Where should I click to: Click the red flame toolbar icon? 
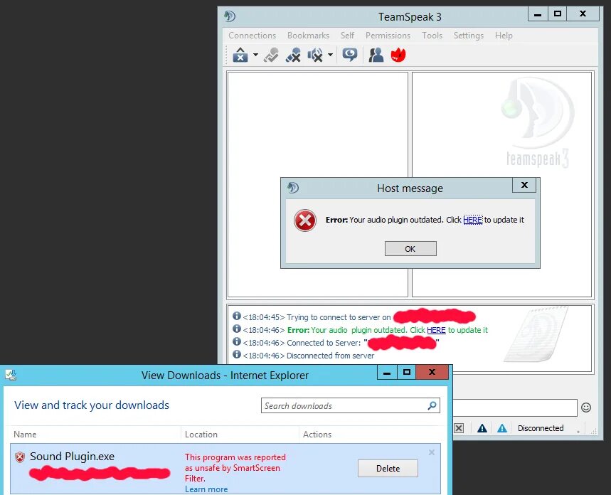click(398, 55)
